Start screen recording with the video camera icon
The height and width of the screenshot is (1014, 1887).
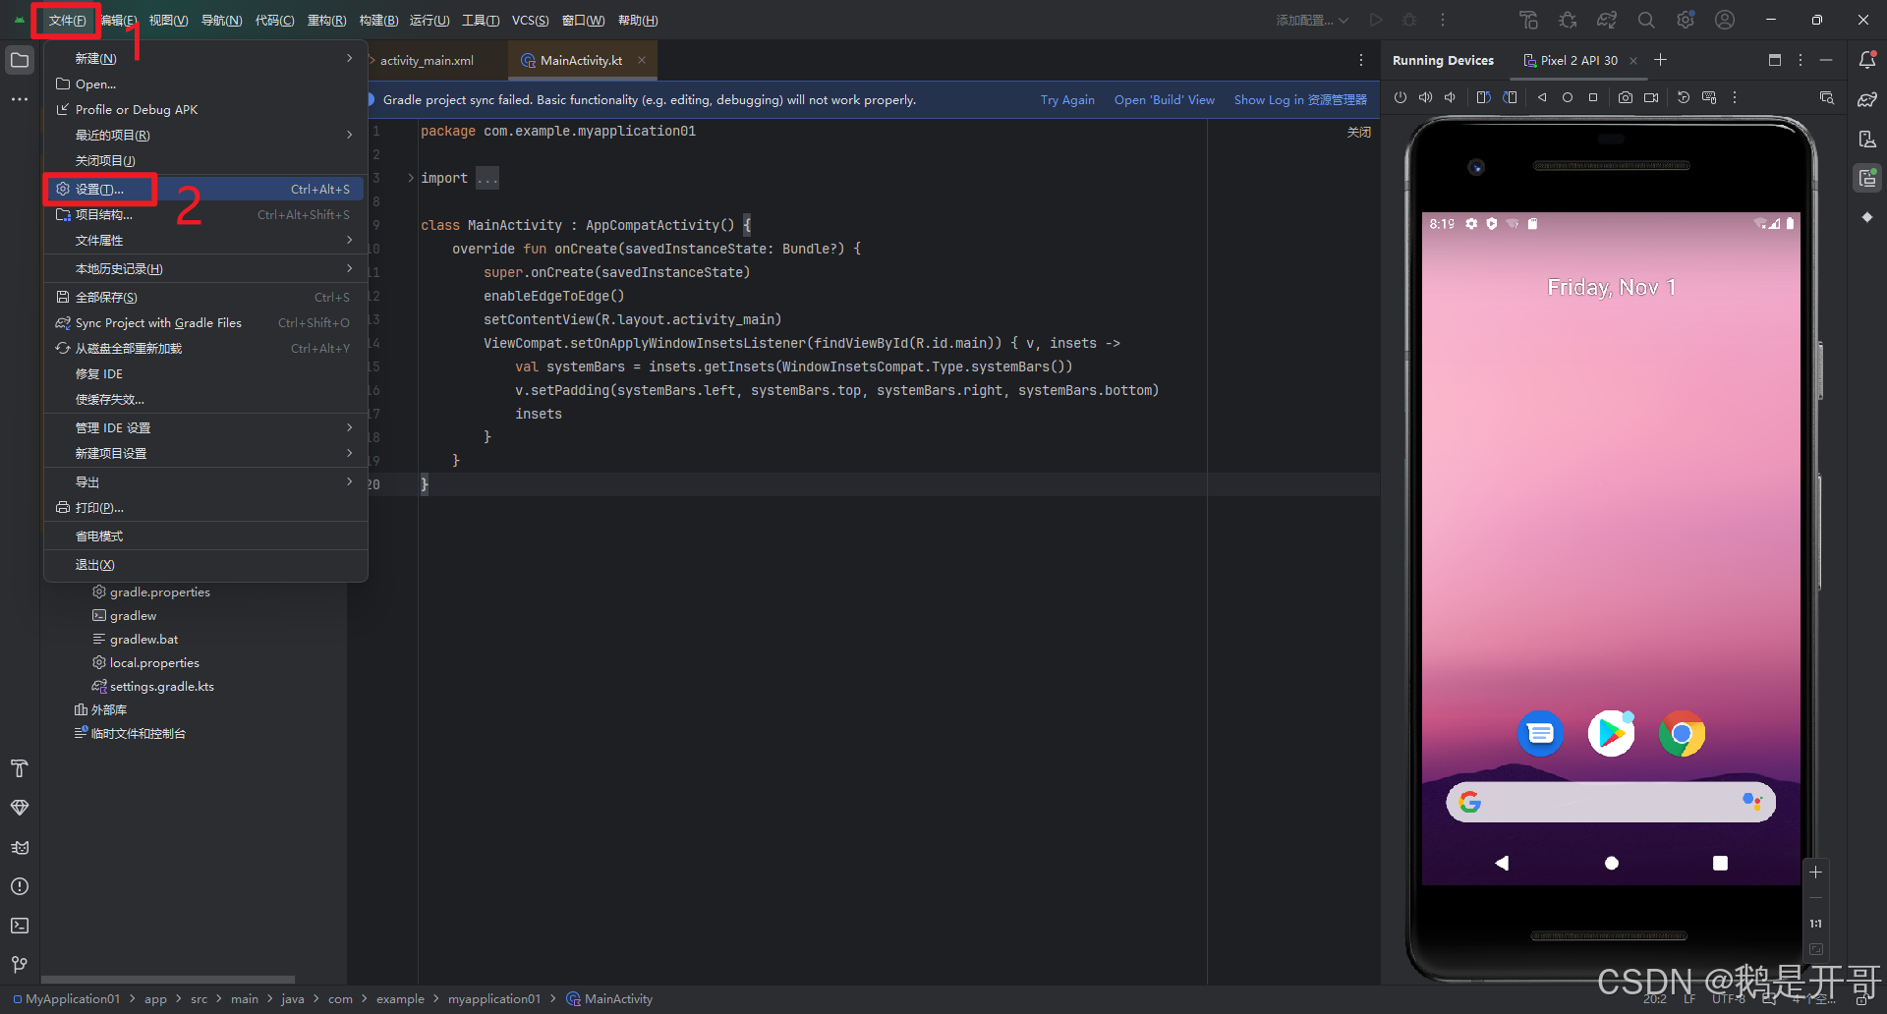1651,97
